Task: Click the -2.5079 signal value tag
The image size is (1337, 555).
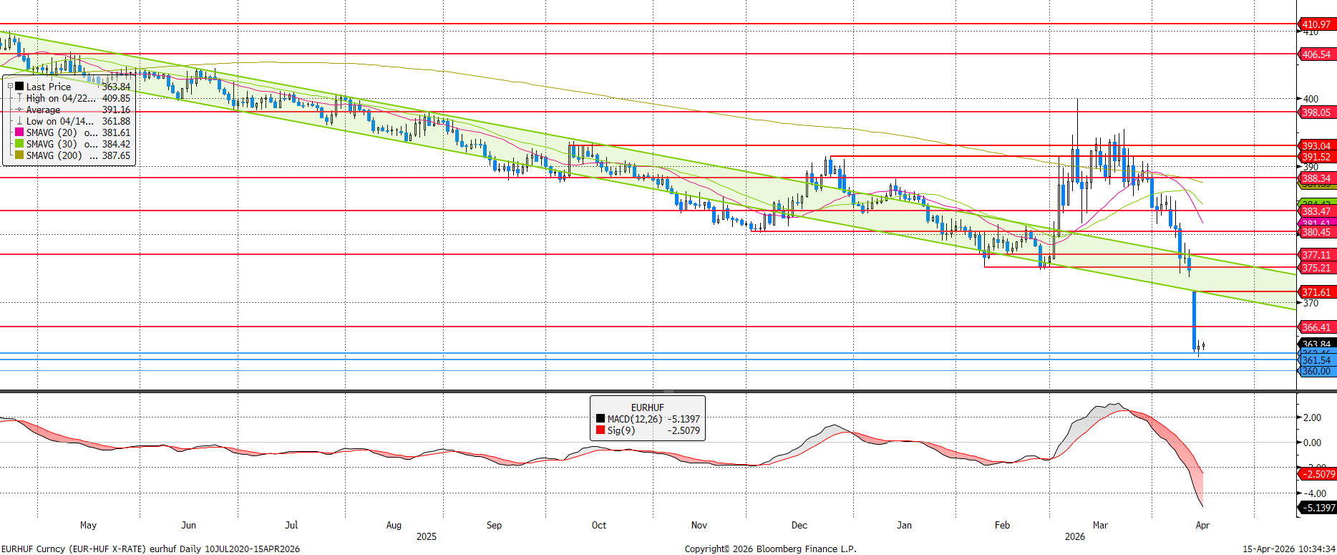Action: [1318, 474]
